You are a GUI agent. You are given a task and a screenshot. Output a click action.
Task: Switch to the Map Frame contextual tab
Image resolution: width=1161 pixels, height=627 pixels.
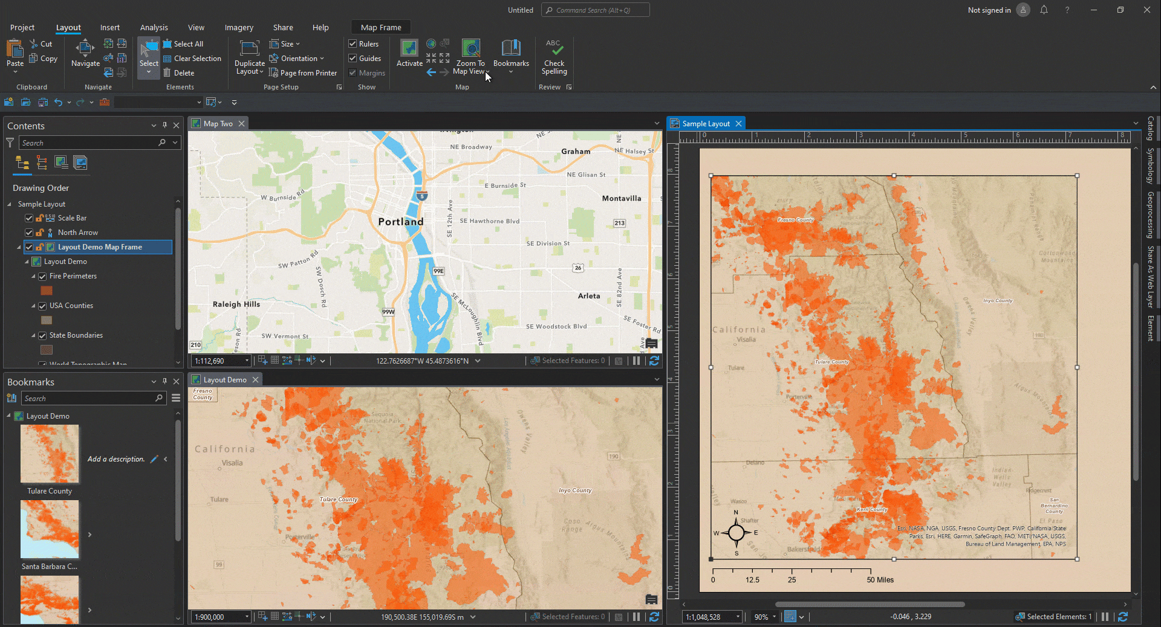click(381, 27)
